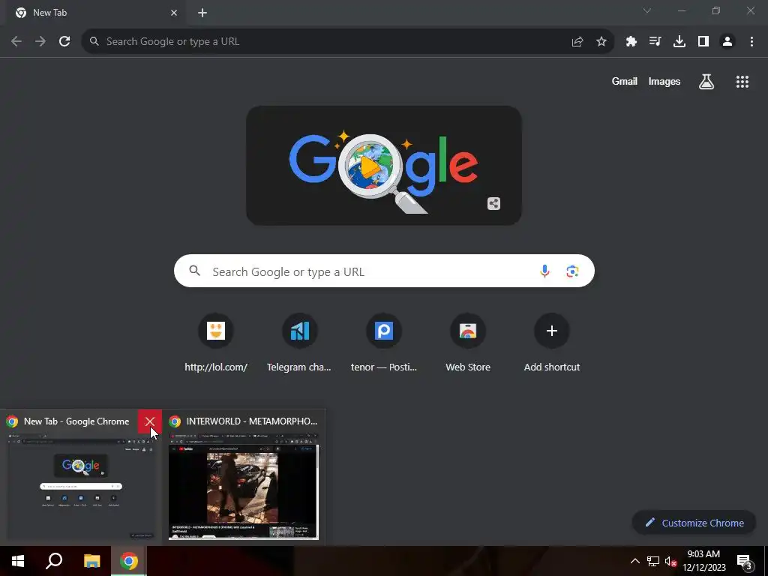Share this page icon in address bar
This screenshot has width=768, height=576.
577,42
